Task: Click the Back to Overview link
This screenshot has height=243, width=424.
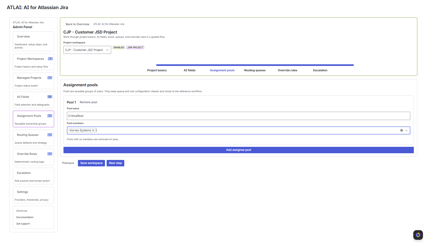Action: 77,24
